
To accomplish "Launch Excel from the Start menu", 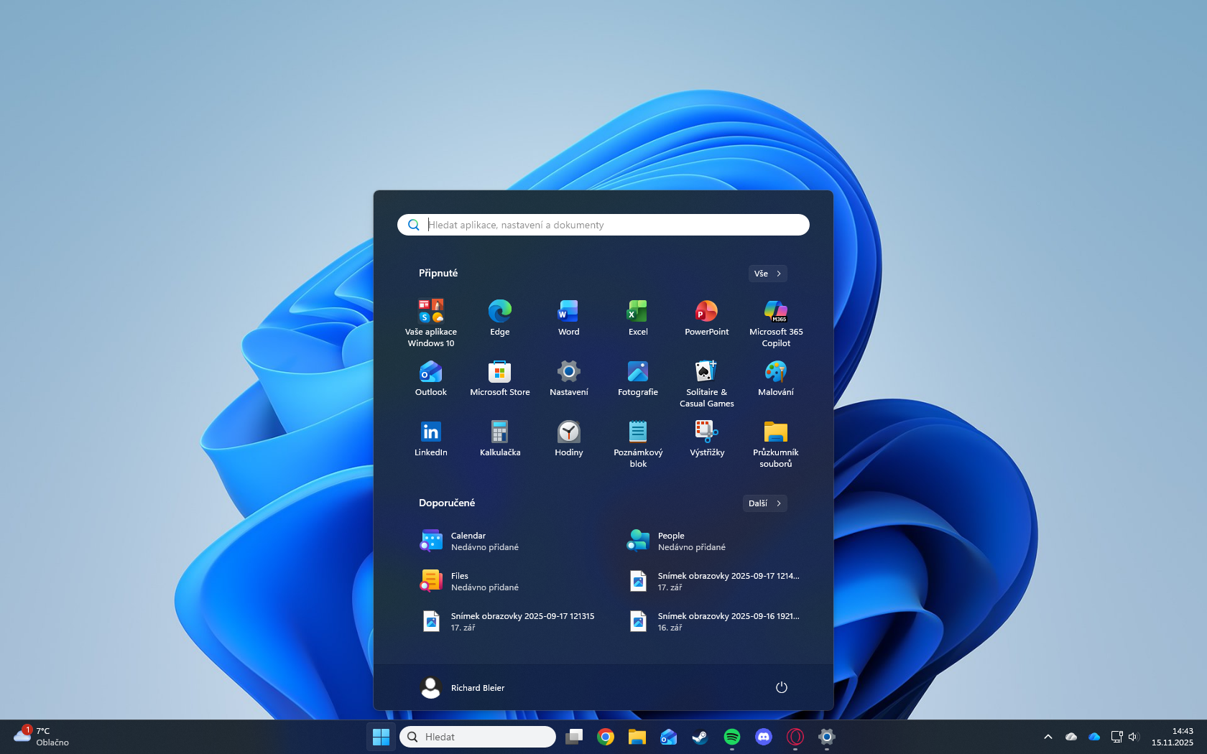I will 637,316.
